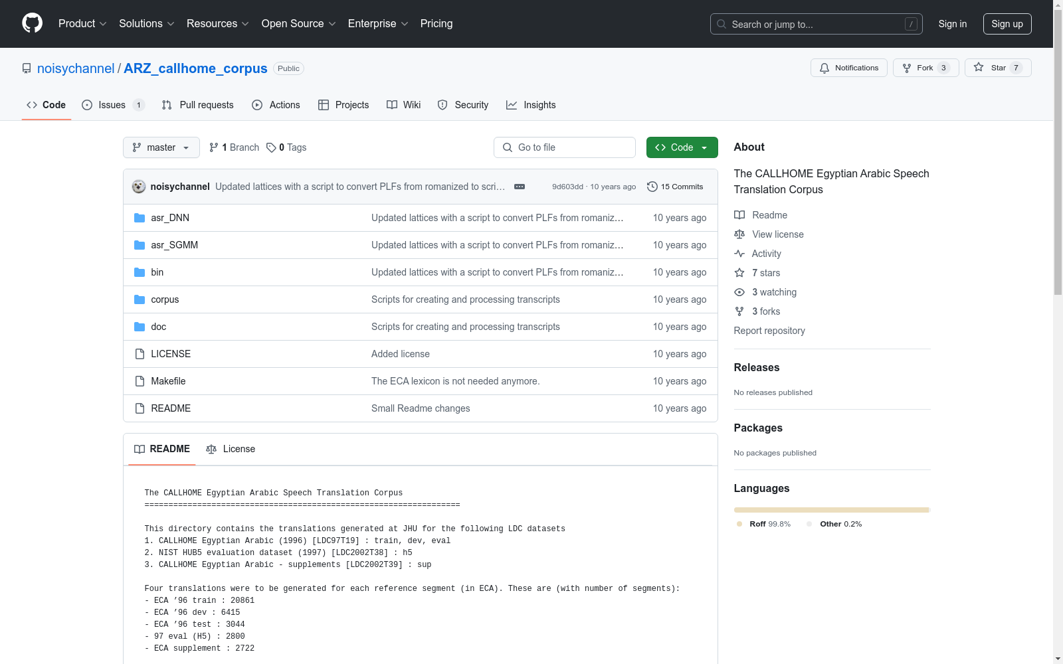Expand the Open Source menu
Viewport: 1063px width, 664px height.
pyautogui.click(x=299, y=23)
